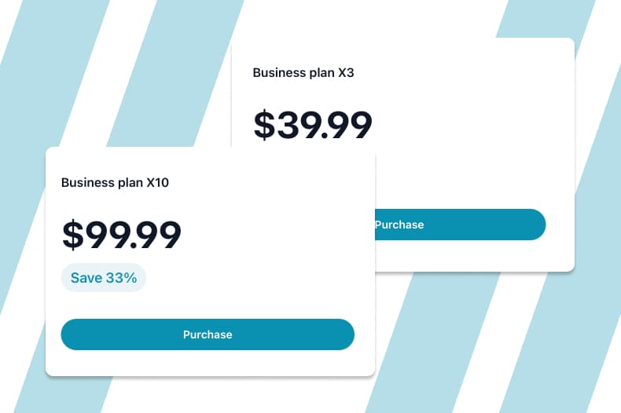The height and width of the screenshot is (413, 621).
Task: Select the Business plan X10 title
Action: click(115, 183)
